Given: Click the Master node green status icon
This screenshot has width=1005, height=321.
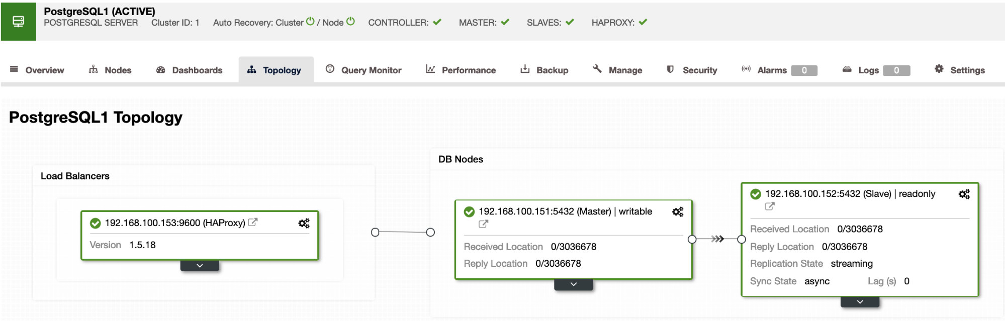Looking at the screenshot, I should [x=469, y=211].
